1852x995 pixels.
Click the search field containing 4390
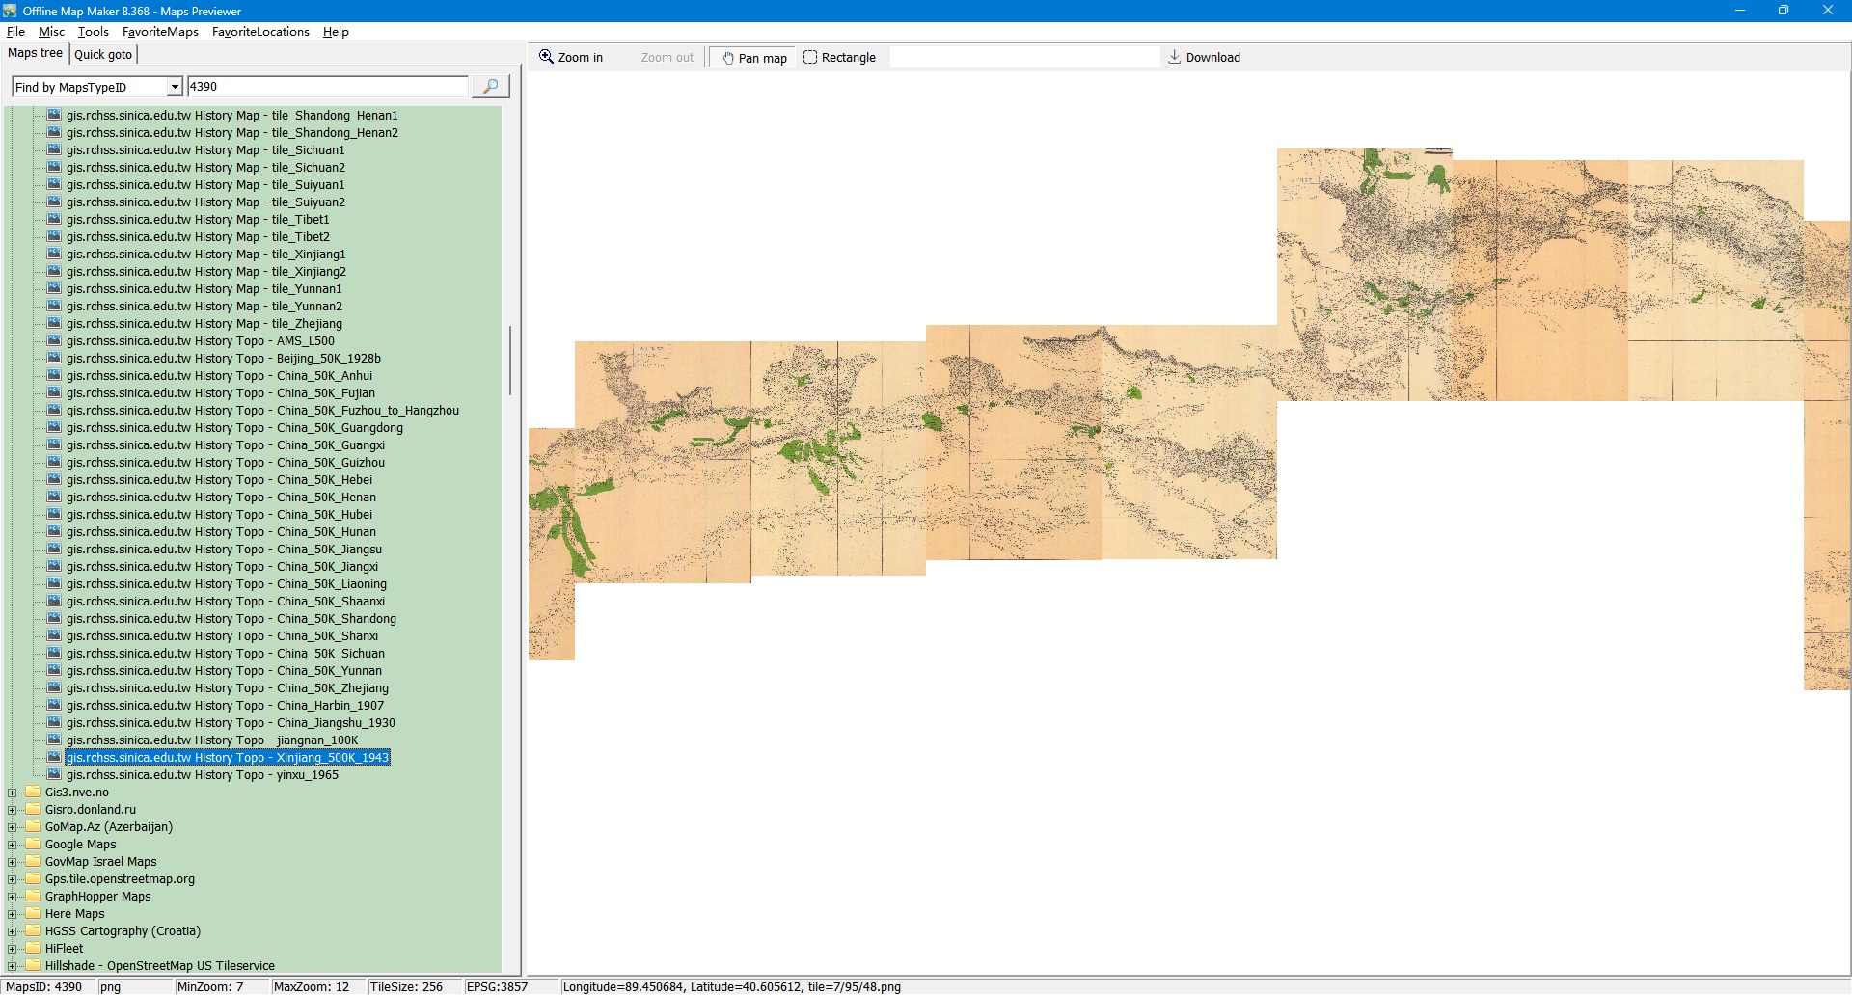point(327,87)
